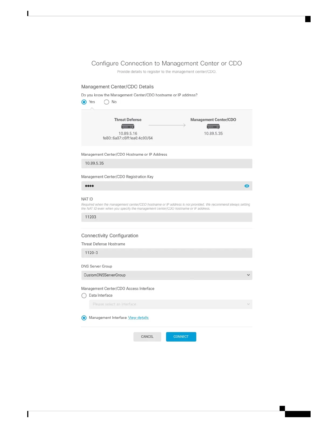Reveal registration key with eye icon
The image size is (330, 428).
tap(247, 186)
